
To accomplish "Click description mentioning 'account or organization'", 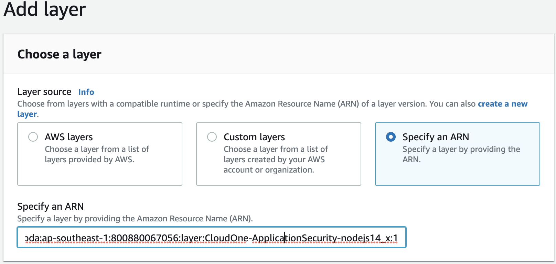I will [276, 159].
